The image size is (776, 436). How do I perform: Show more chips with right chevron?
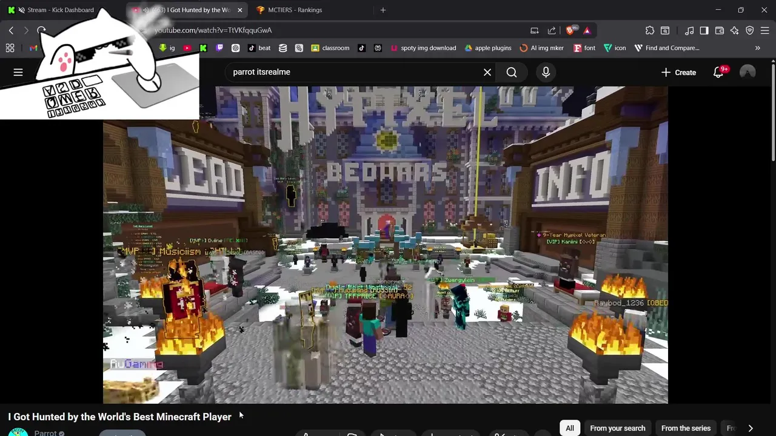click(x=751, y=428)
